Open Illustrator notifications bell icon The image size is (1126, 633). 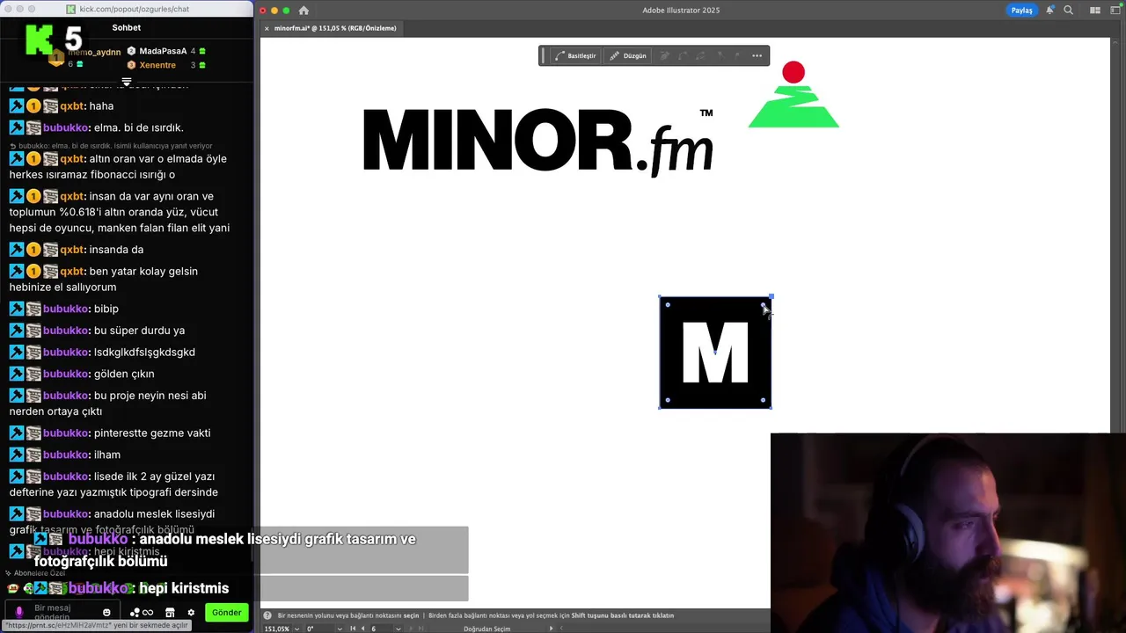pyautogui.click(x=1049, y=11)
